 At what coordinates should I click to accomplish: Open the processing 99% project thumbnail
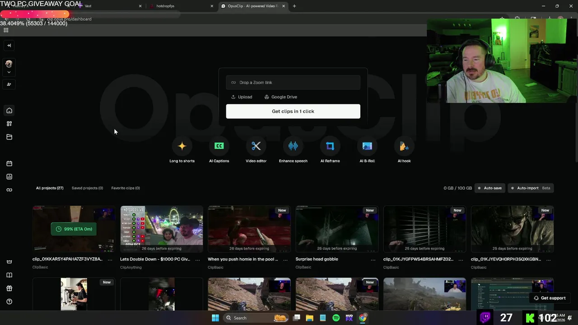(74, 229)
